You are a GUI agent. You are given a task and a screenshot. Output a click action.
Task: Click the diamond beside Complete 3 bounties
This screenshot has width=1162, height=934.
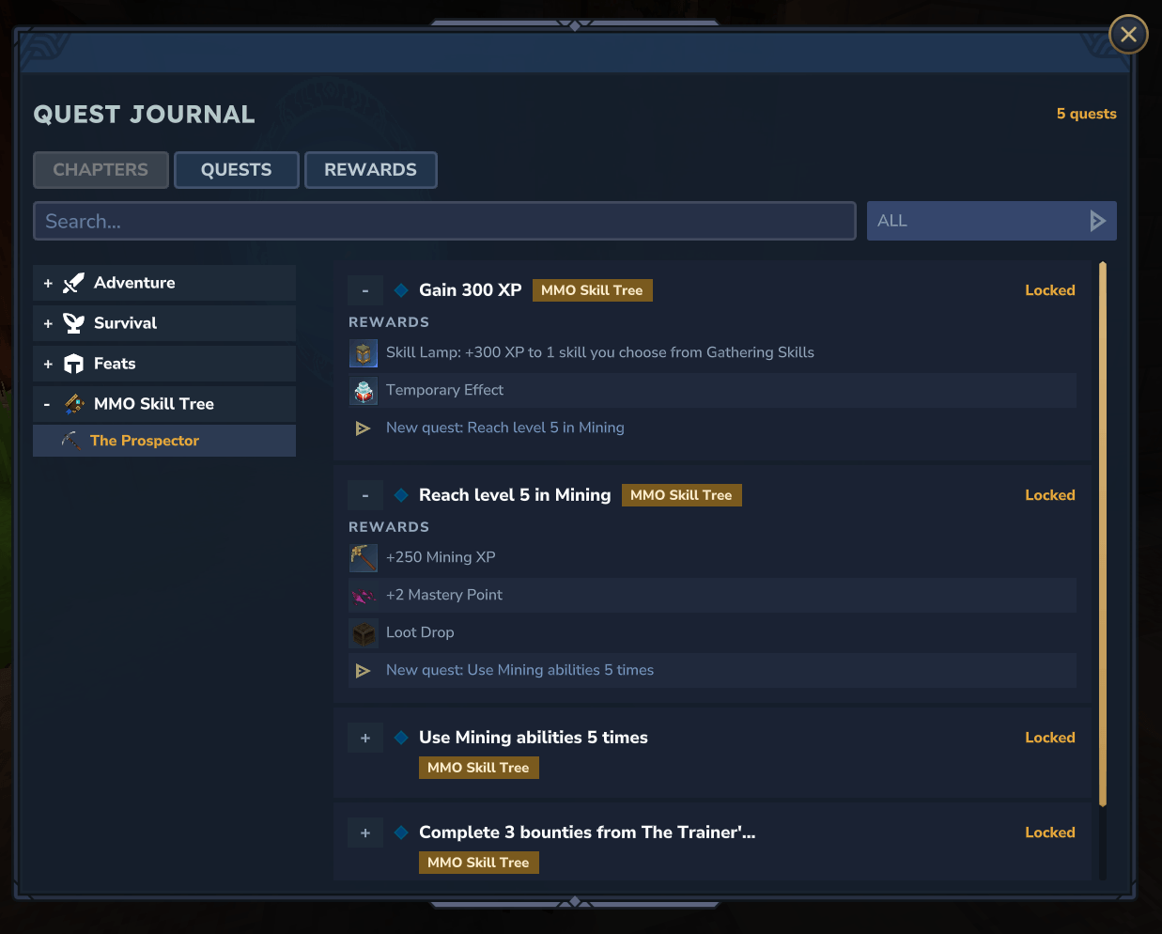tap(401, 833)
